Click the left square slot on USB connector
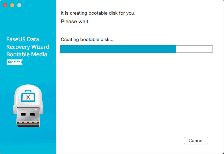 pos(23,114)
